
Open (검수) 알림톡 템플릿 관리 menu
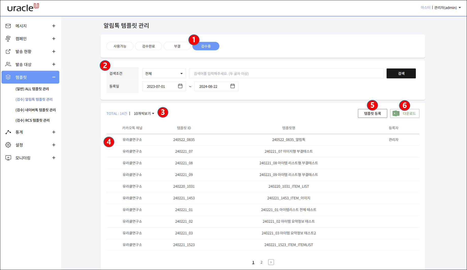34,99
